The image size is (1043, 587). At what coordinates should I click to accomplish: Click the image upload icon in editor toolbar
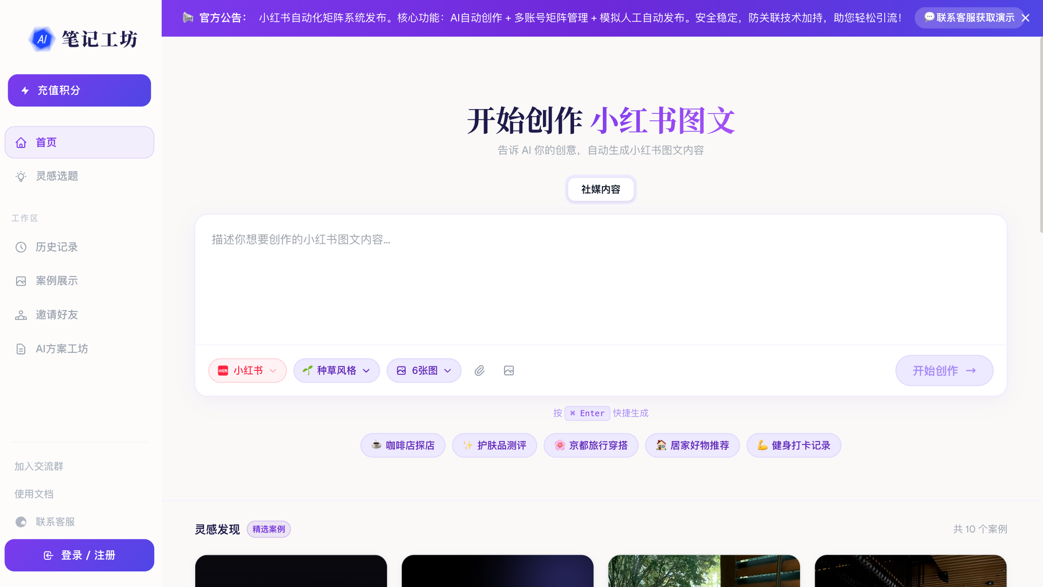(509, 371)
